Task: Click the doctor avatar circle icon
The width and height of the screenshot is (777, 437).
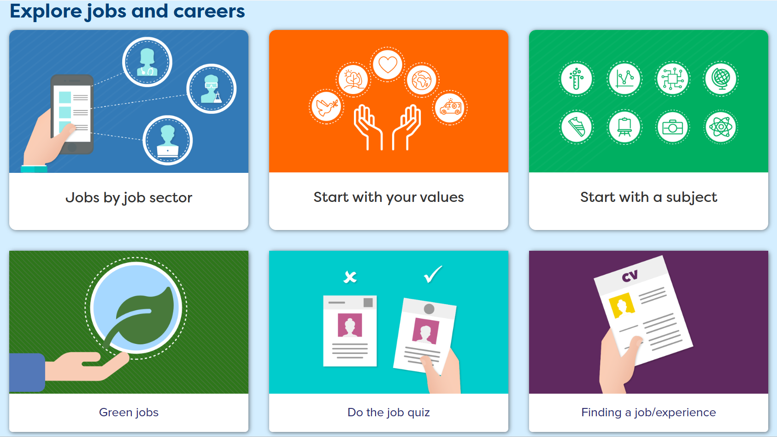Action: 147,62
